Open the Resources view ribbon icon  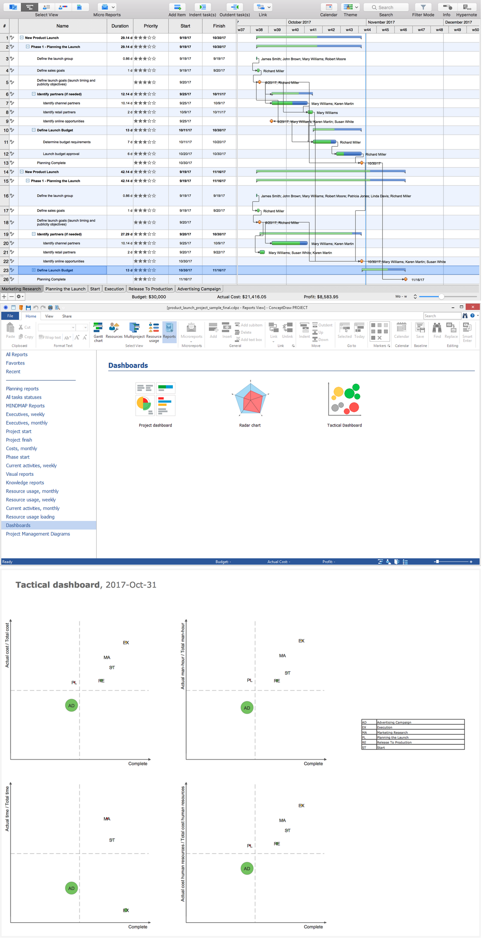(114, 331)
